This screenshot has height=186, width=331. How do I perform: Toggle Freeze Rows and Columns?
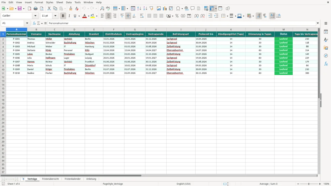[212, 9]
